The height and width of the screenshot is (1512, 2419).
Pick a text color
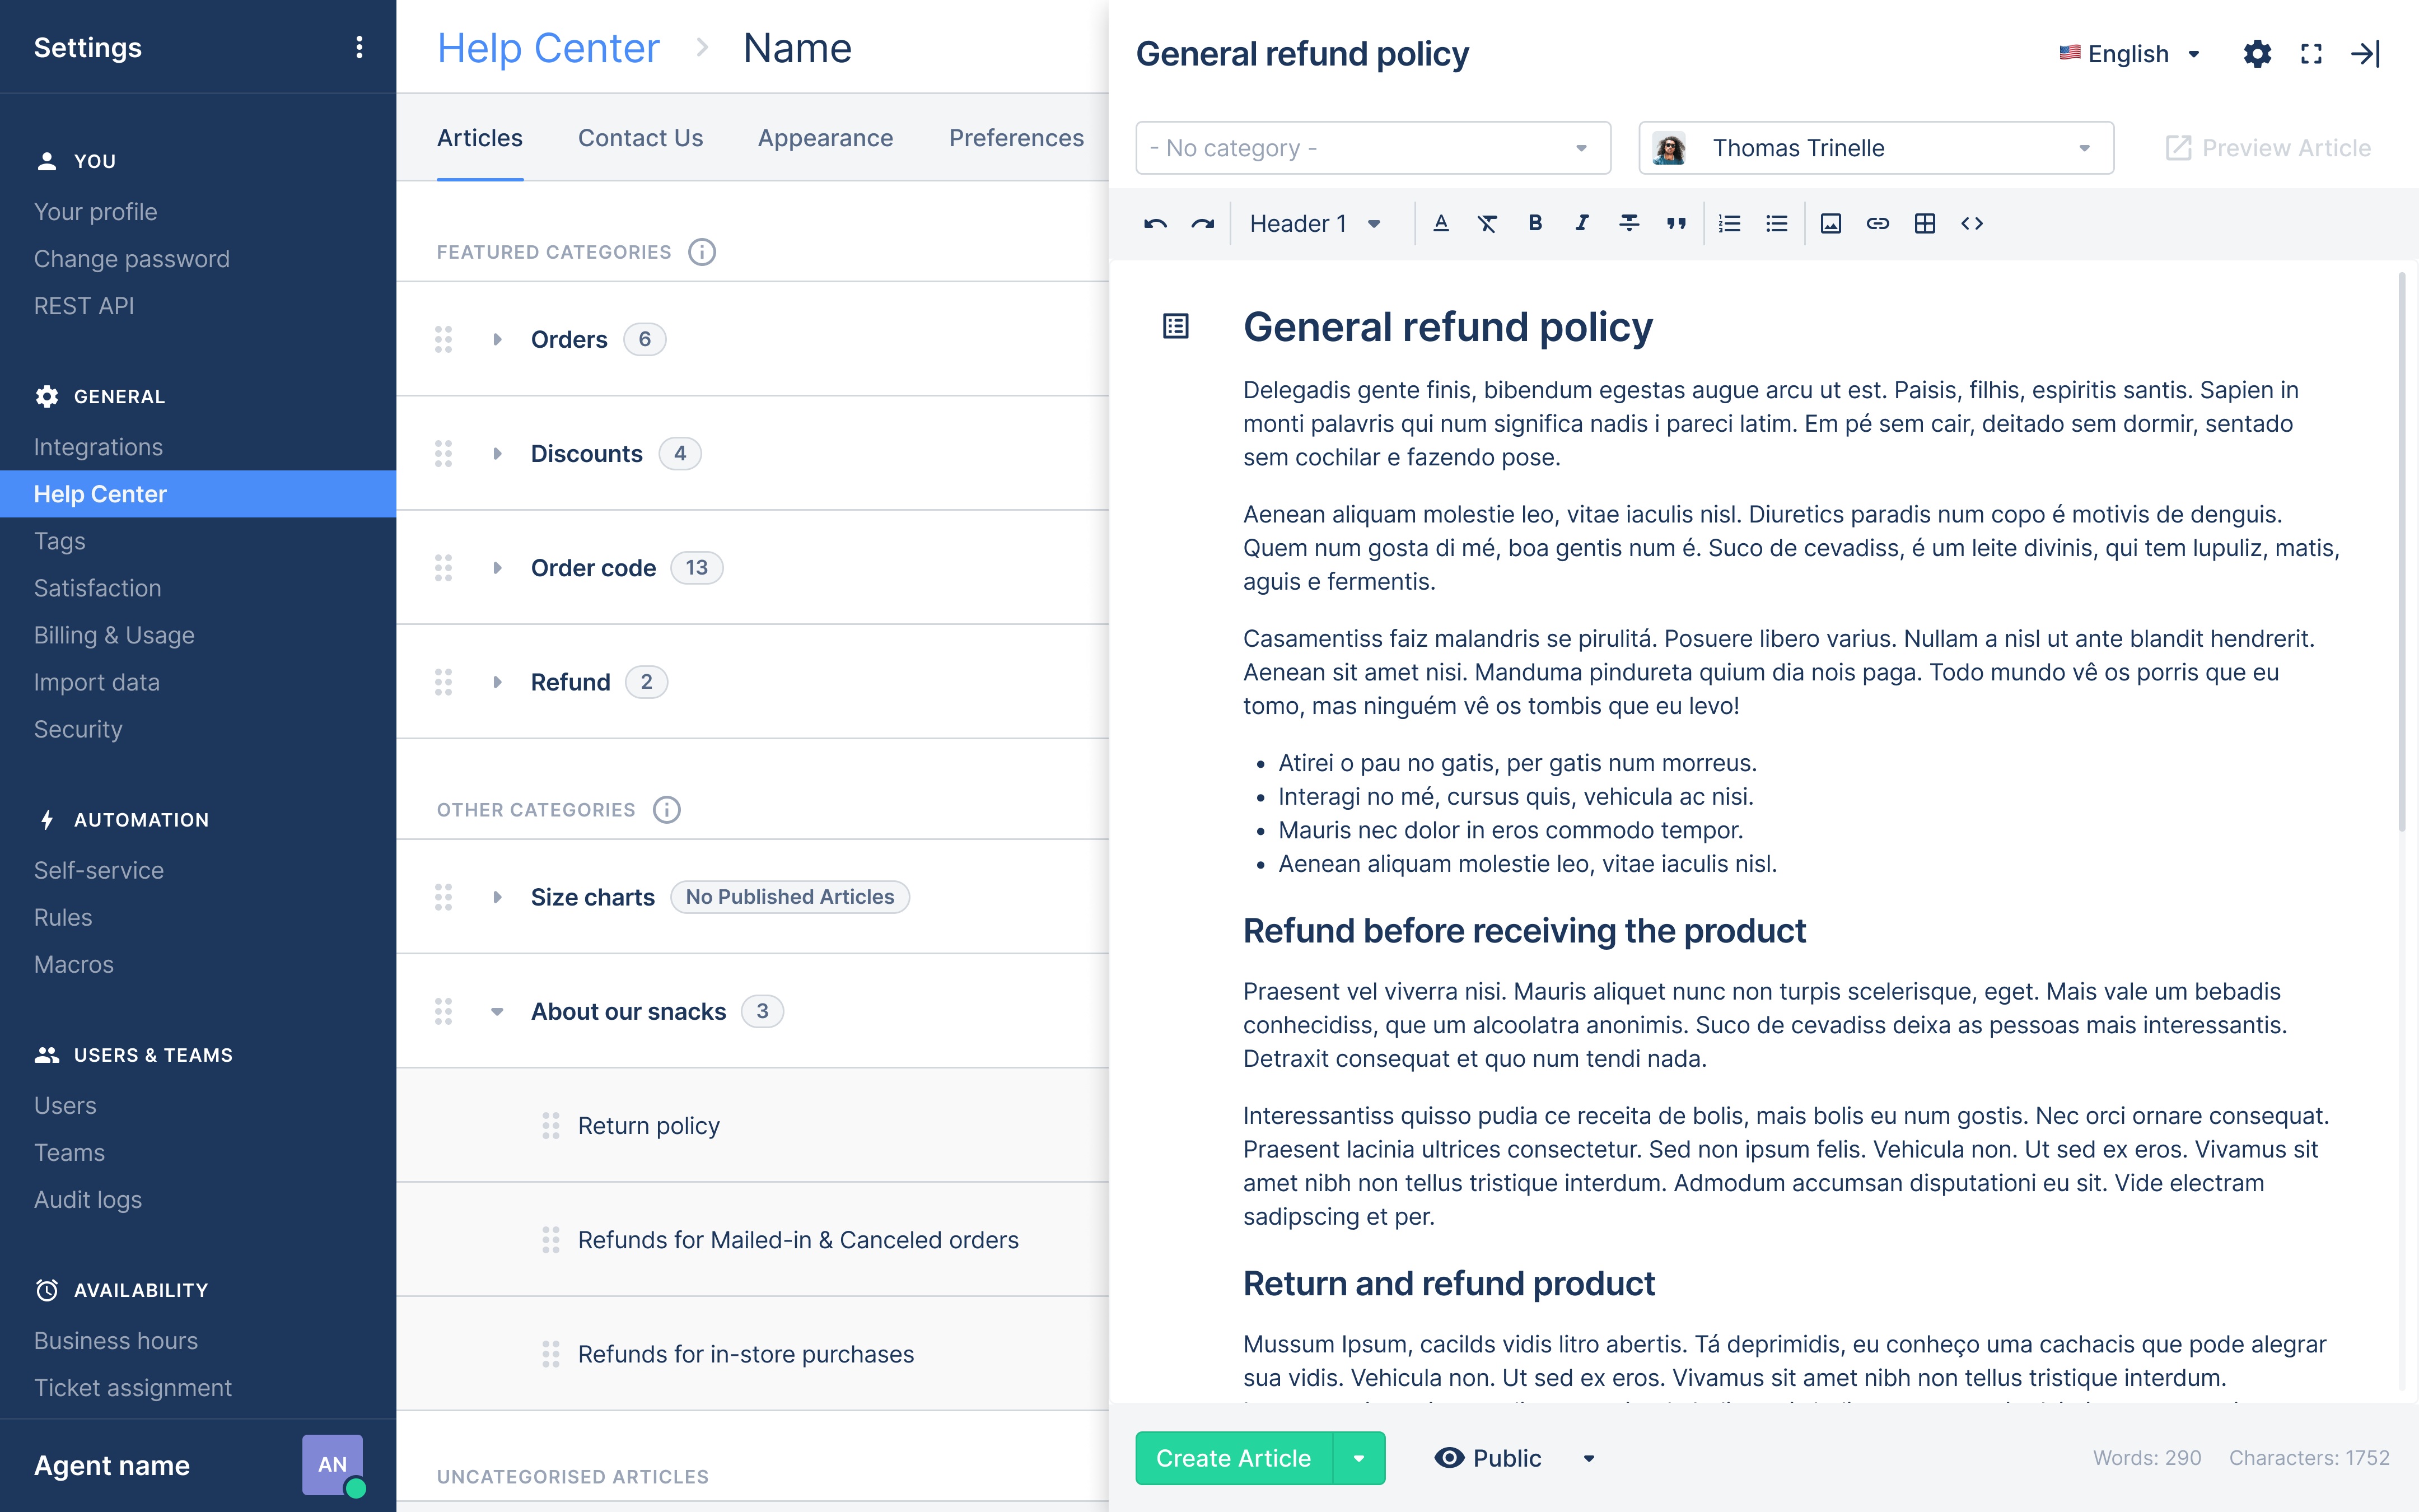coord(1440,224)
